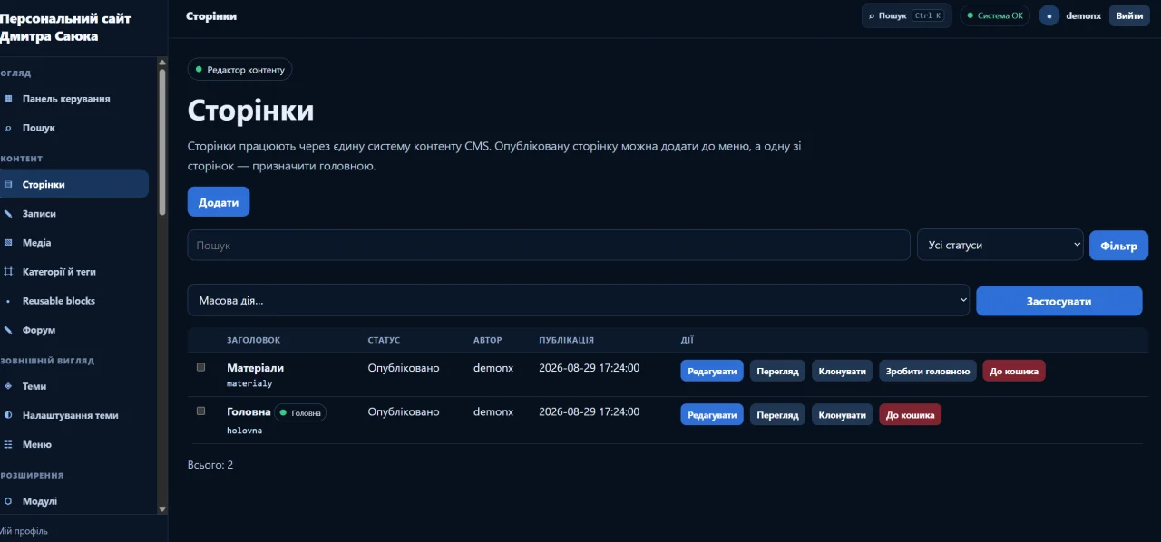Click Перегляд for Матеріали page

coord(777,371)
